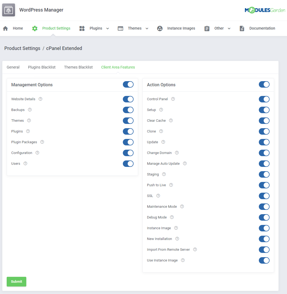Click help icon next to Website Details

pos(41,99)
